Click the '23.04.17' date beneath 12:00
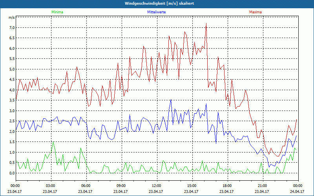The height and width of the screenshot is (196, 314). [x=156, y=191]
